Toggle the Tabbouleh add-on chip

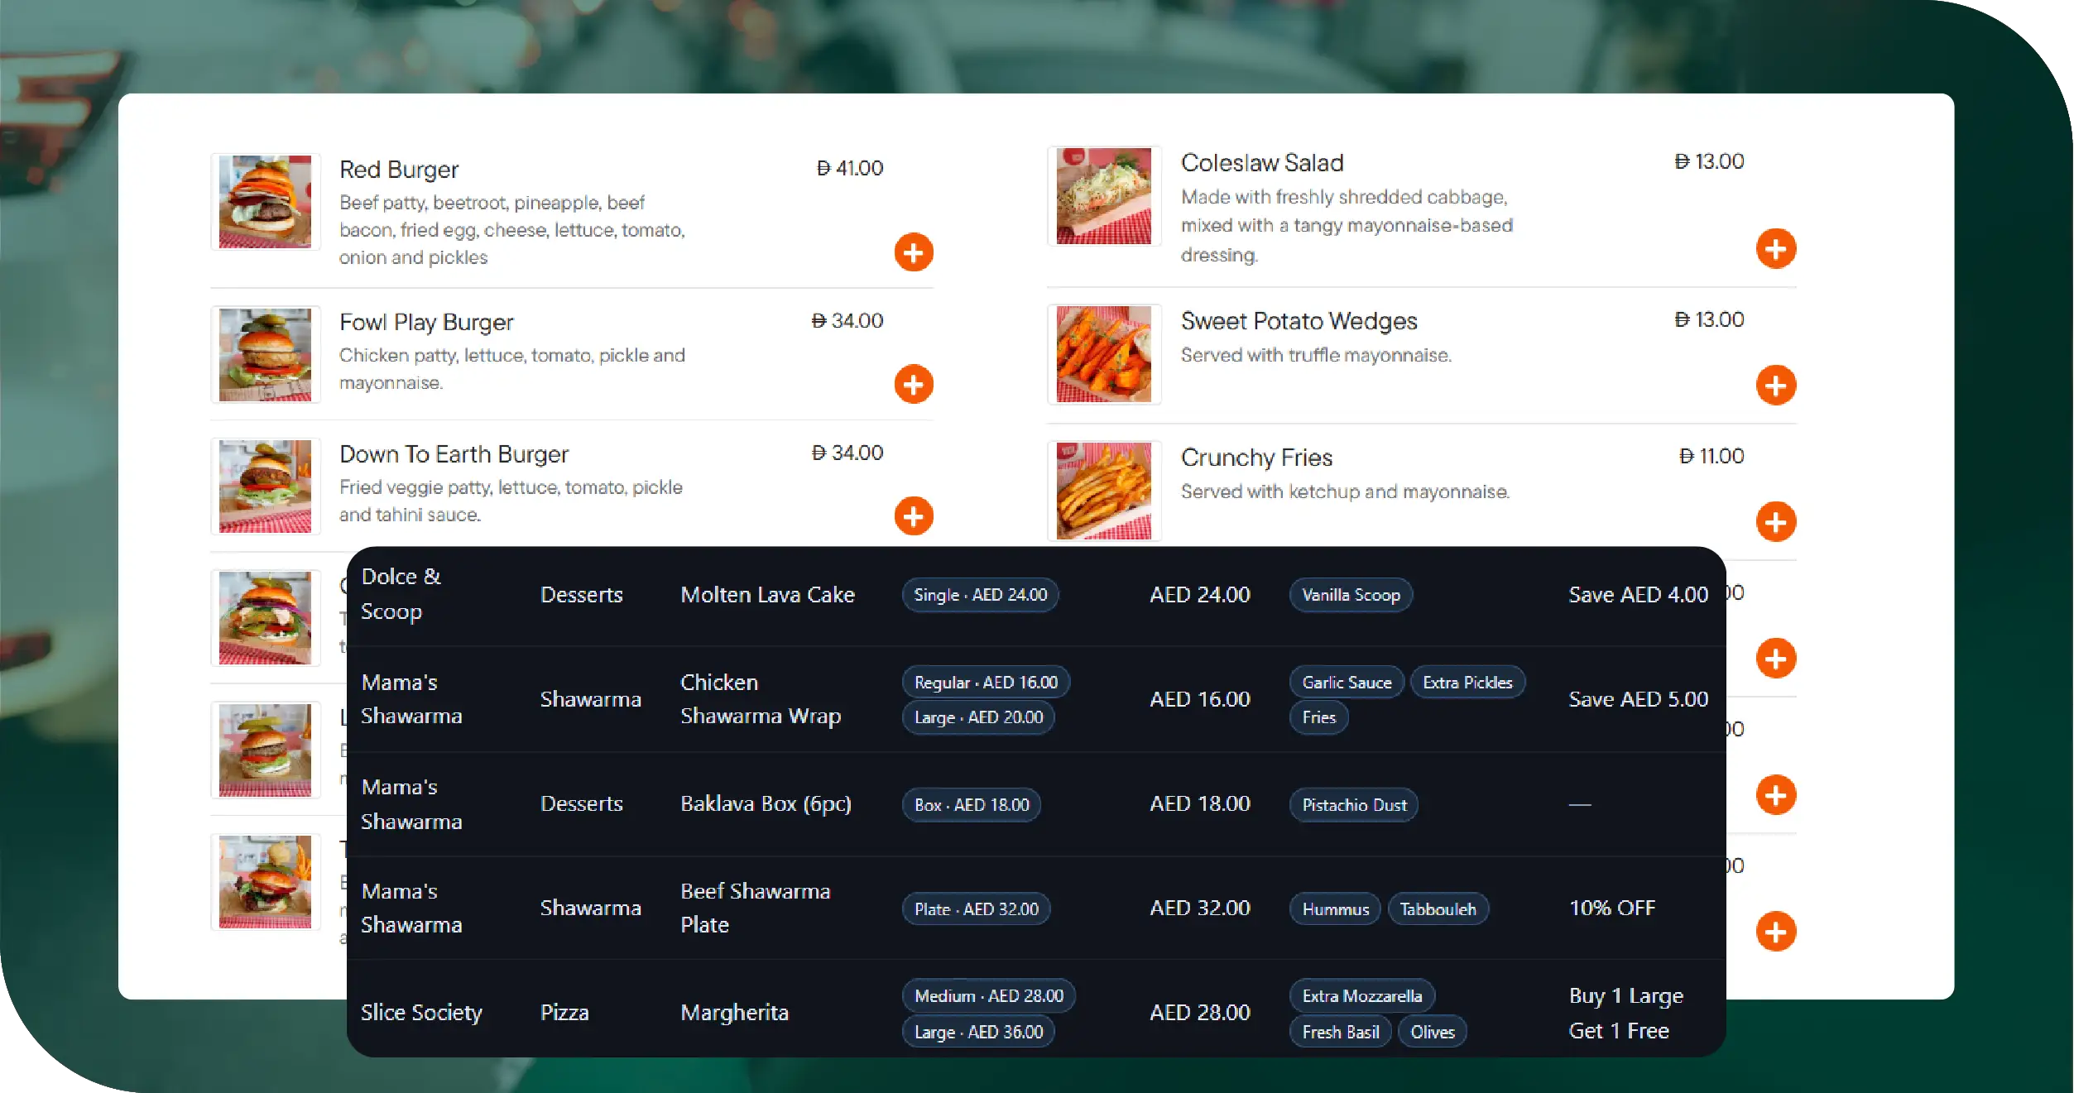1437,909
